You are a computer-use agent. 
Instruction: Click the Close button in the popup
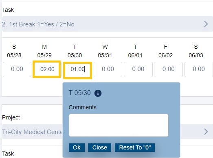[99, 147]
